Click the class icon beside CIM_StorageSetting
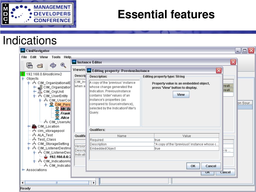This screenshot has height=192, width=256. (x=34, y=144)
